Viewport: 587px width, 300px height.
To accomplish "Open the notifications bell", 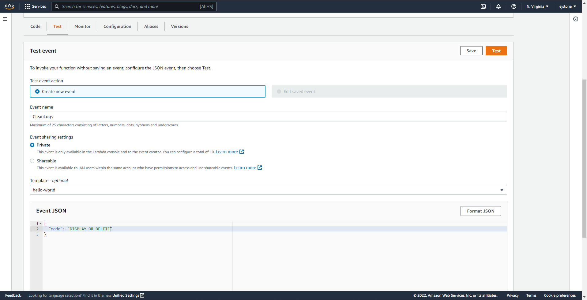I will 499,6.
